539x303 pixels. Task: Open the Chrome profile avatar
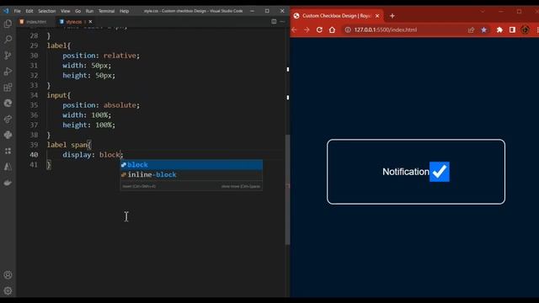click(x=525, y=30)
